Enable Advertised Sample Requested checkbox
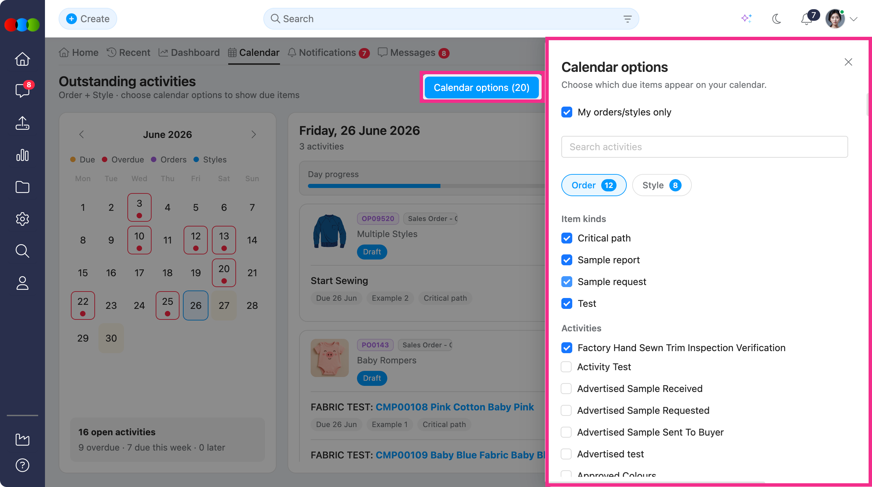The height and width of the screenshot is (487, 872). [566, 410]
